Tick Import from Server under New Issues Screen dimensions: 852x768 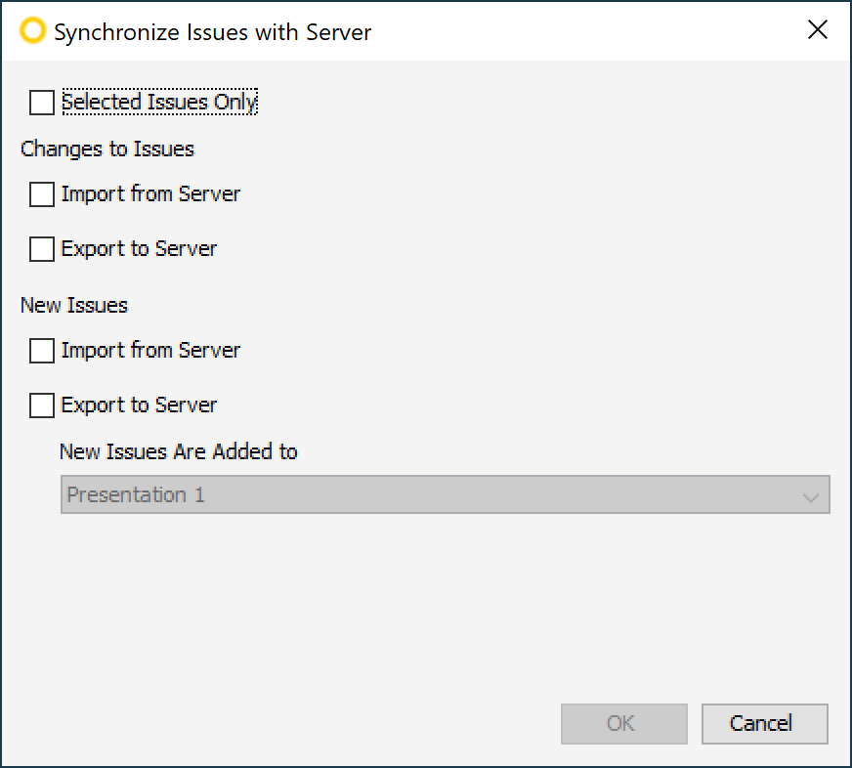(x=42, y=351)
